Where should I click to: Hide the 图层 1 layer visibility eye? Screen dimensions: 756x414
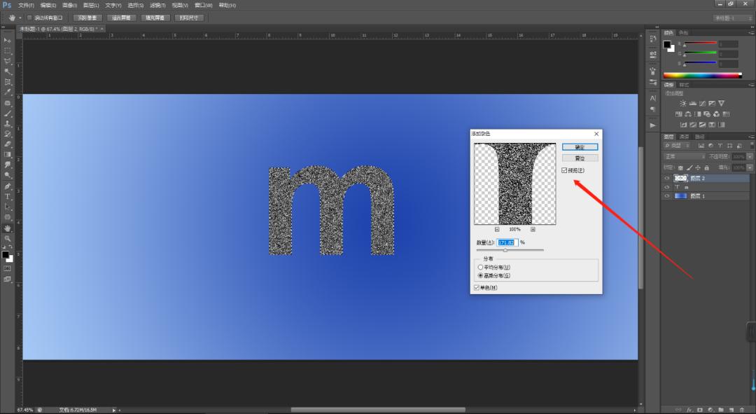click(666, 196)
